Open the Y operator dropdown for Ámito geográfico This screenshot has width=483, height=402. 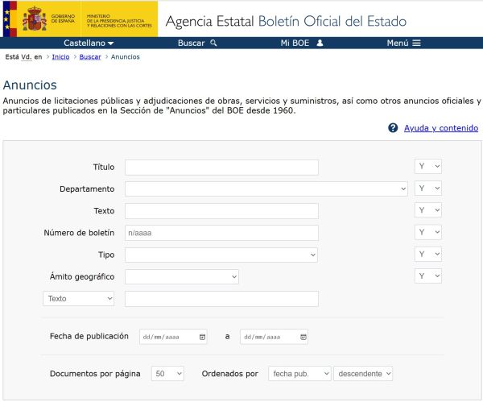click(x=428, y=276)
